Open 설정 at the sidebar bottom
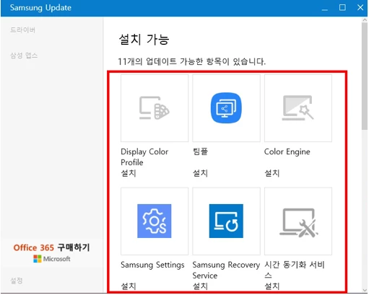Image resolution: width=369 pixels, height=295 pixels. point(17,281)
